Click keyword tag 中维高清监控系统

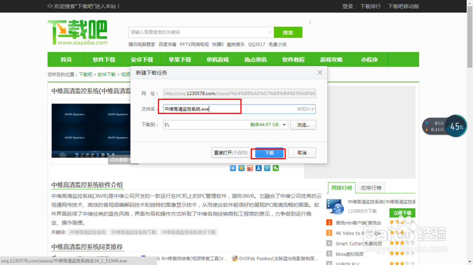coord(88,232)
